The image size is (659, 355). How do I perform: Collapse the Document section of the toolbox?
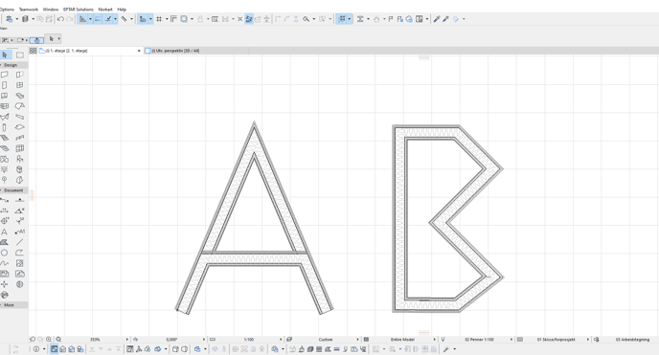[x=13, y=190]
